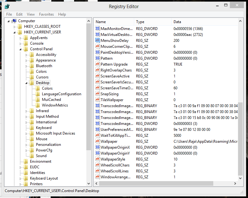Open the View menu
This screenshot has height=198, width=248.
[31, 14]
